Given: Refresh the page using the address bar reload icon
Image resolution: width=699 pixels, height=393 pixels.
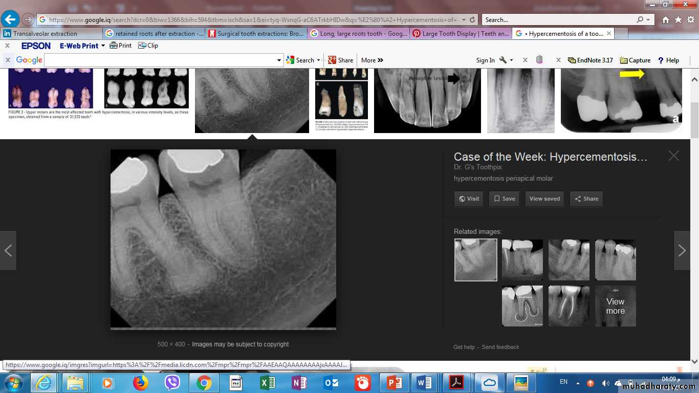Looking at the screenshot, I should pyautogui.click(x=472, y=20).
